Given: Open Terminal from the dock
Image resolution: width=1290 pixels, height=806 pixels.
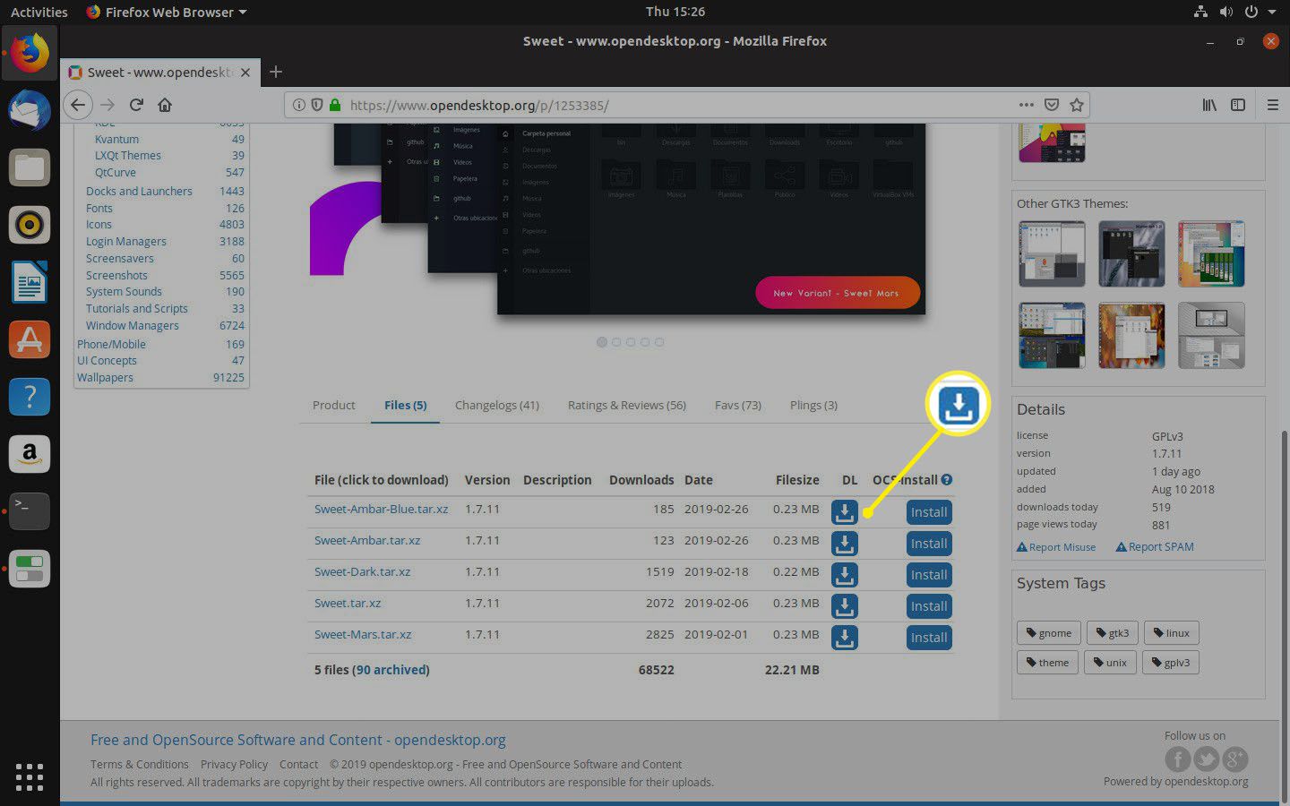Looking at the screenshot, I should (30, 510).
